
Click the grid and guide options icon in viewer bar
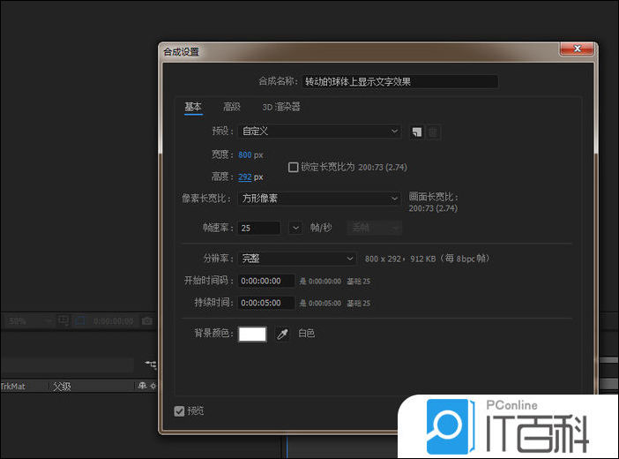[63, 320]
